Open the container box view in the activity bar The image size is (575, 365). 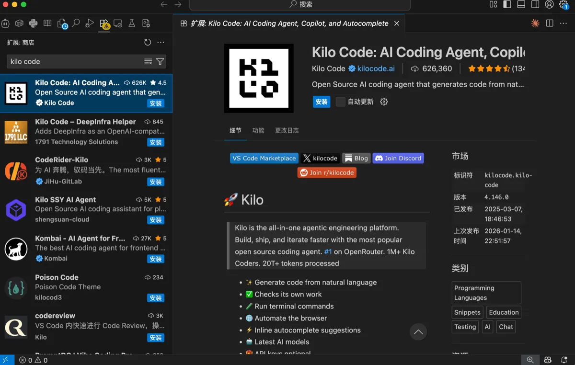[x=19, y=23]
